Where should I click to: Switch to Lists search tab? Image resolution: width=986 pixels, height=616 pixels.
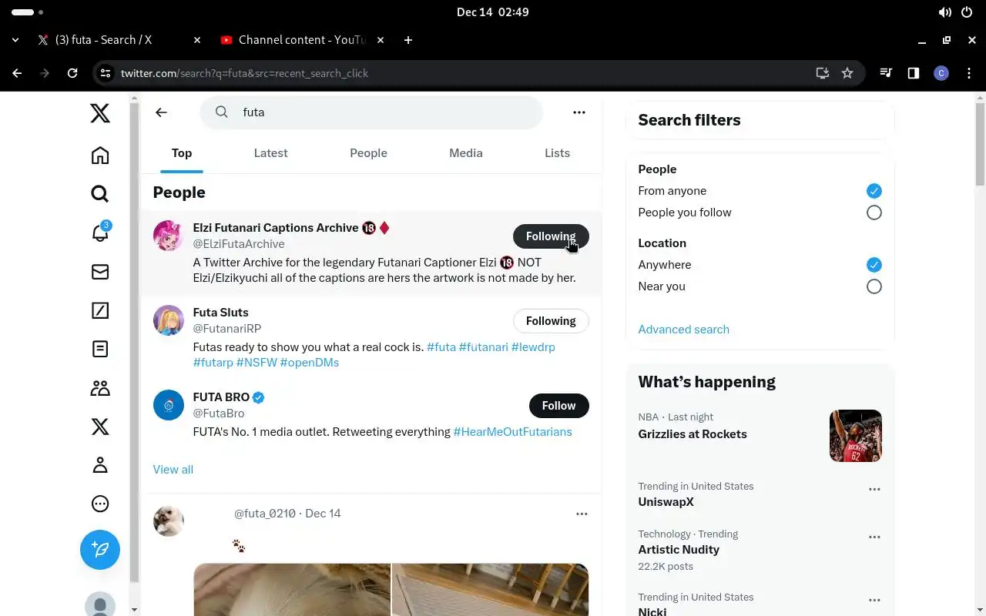557,153
